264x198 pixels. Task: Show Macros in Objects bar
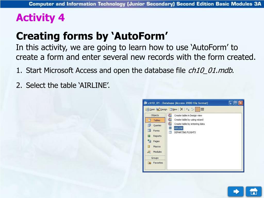tap(155, 146)
